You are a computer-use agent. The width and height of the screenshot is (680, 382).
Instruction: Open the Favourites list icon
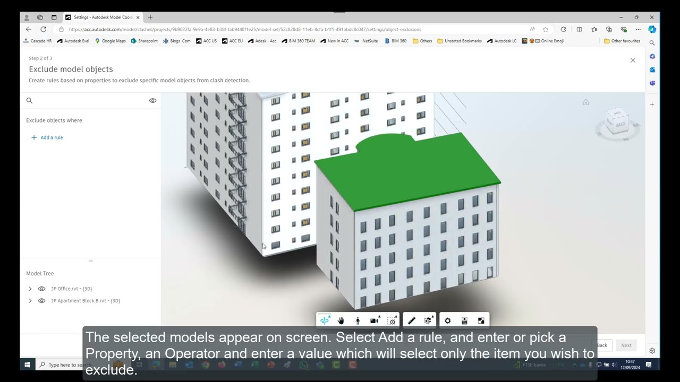[594, 29]
